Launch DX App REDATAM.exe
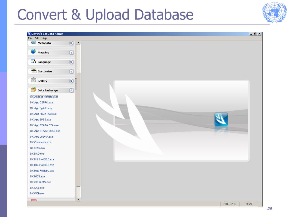 (43, 114)
